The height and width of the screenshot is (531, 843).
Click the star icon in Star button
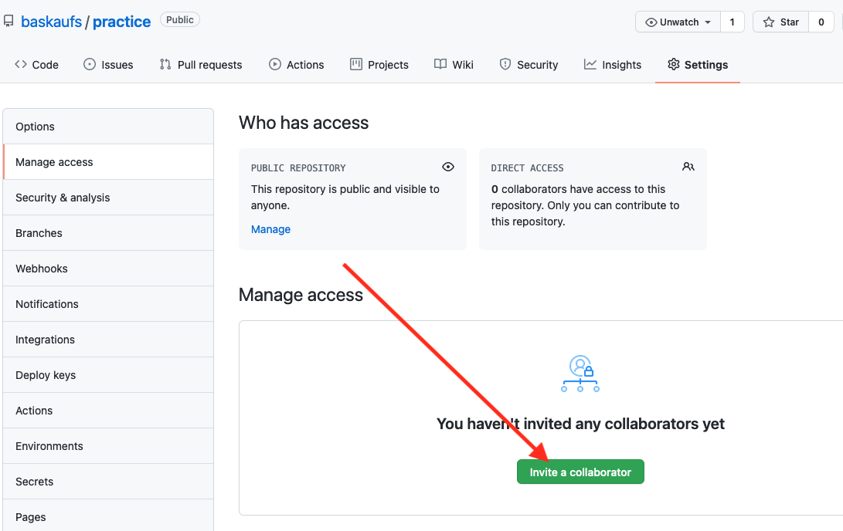tap(769, 22)
